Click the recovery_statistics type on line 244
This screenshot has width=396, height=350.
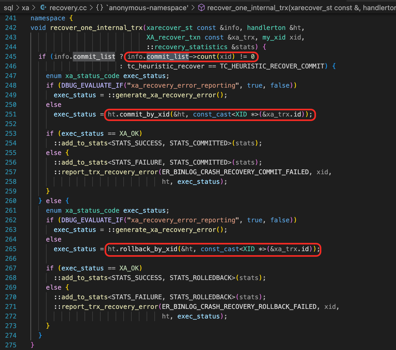point(191,47)
